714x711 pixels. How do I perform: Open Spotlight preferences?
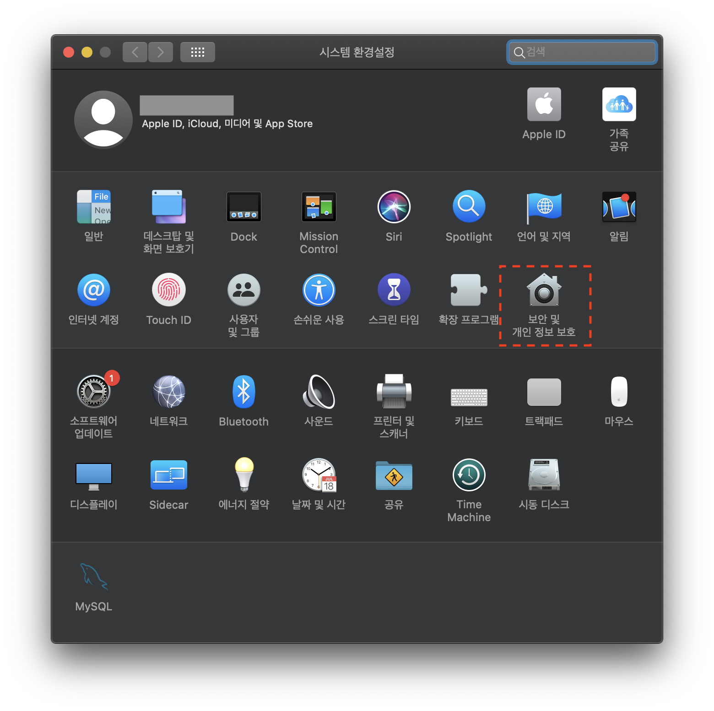pyautogui.click(x=469, y=207)
